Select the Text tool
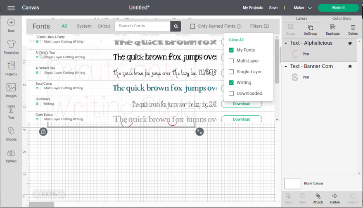Viewport: 363px width, 208px height. (11, 110)
